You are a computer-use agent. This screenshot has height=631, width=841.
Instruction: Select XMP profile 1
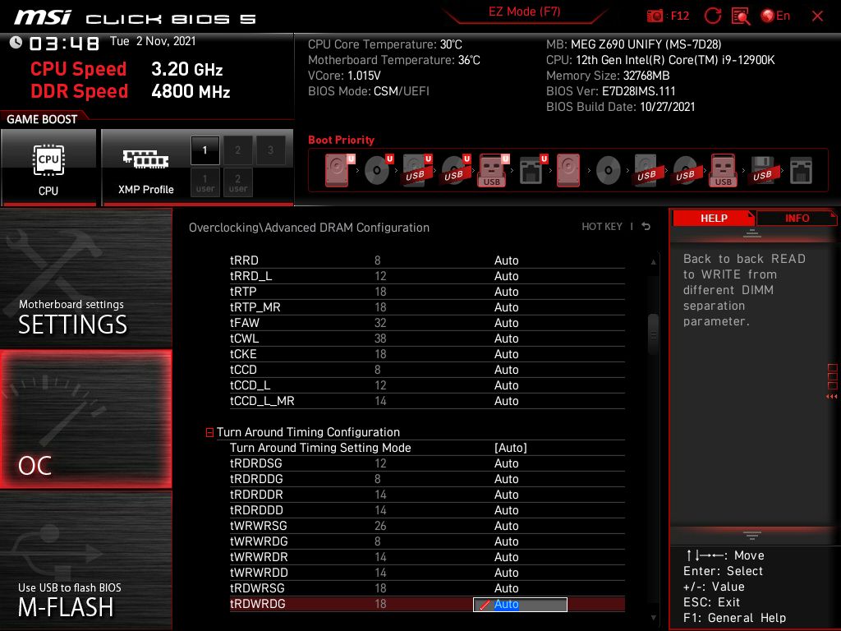(x=205, y=150)
